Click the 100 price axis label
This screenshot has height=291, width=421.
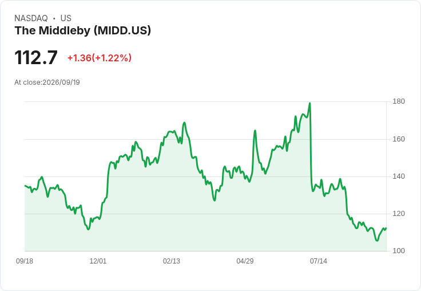[399, 251]
